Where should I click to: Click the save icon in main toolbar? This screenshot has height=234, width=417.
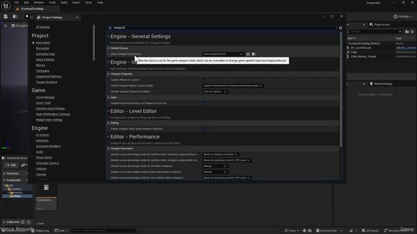click(6, 17)
